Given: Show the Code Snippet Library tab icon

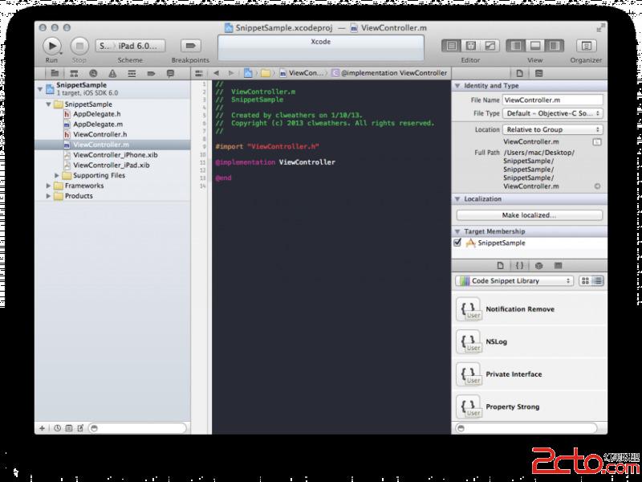Looking at the screenshot, I should (519, 265).
